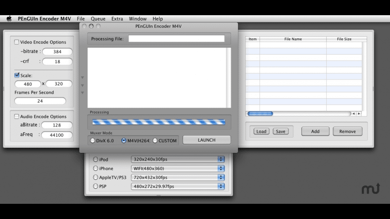Viewport: 390px width, 219px height.
Task: Choose the iPhone preset radio button
Action: [95, 168]
